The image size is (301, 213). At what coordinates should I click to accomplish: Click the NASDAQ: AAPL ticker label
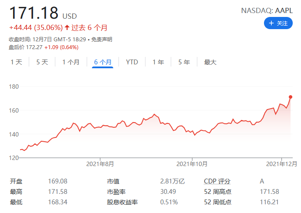click(267, 10)
